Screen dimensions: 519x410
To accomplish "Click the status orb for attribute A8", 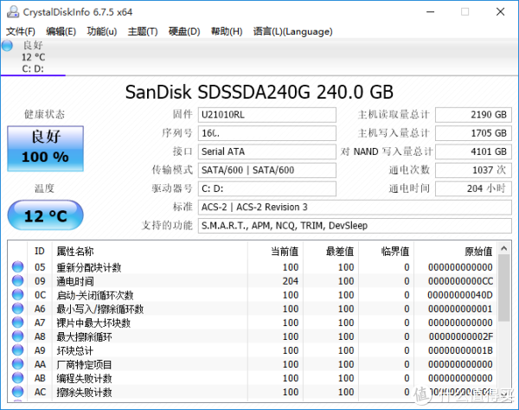I will 18,336.
